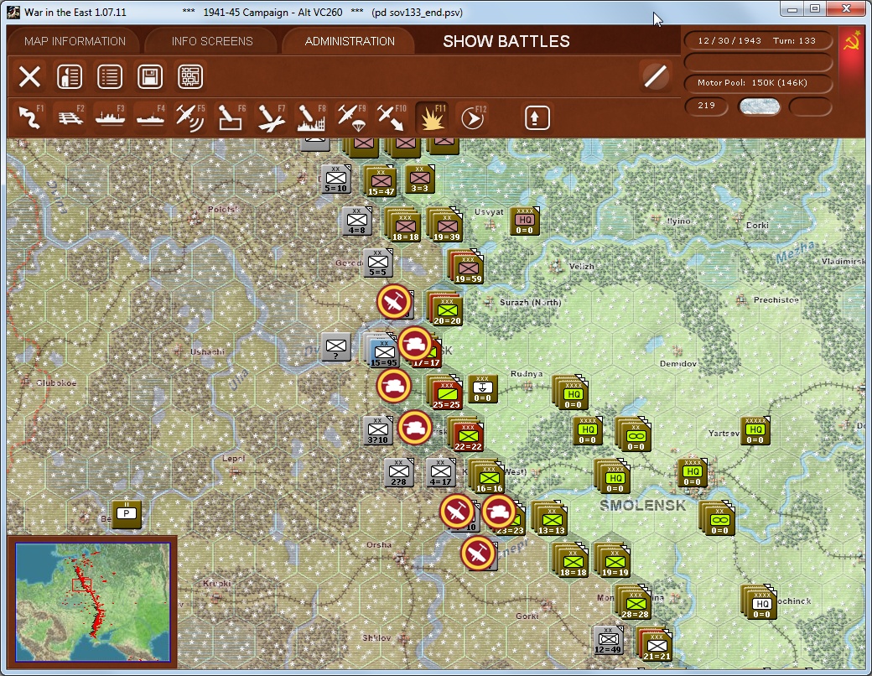
Task: Open the INFO SCREENS tab
Action: coord(212,41)
